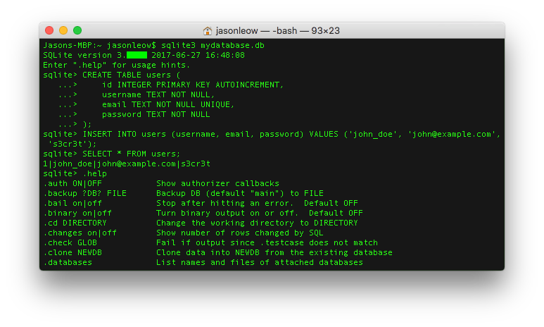Place cursor on 'CREATE TABLE users (' line

coord(131,75)
